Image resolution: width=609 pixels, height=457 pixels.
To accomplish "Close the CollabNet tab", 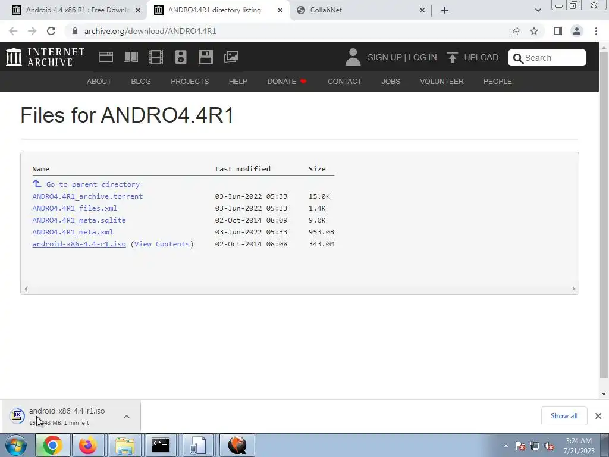I will (x=422, y=10).
